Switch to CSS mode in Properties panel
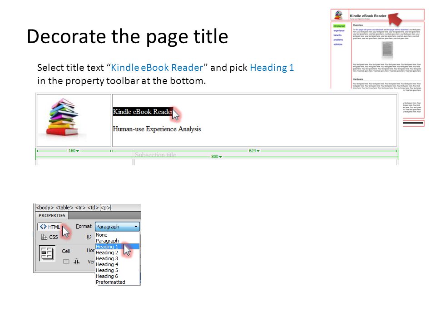This screenshot has height=327, width=436. [50, 237]
